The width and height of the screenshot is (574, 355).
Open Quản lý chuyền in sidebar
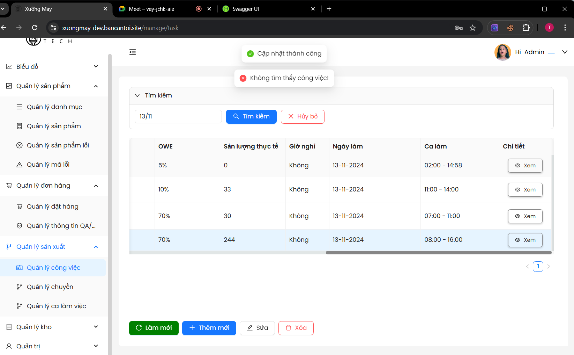coord(50,287)
